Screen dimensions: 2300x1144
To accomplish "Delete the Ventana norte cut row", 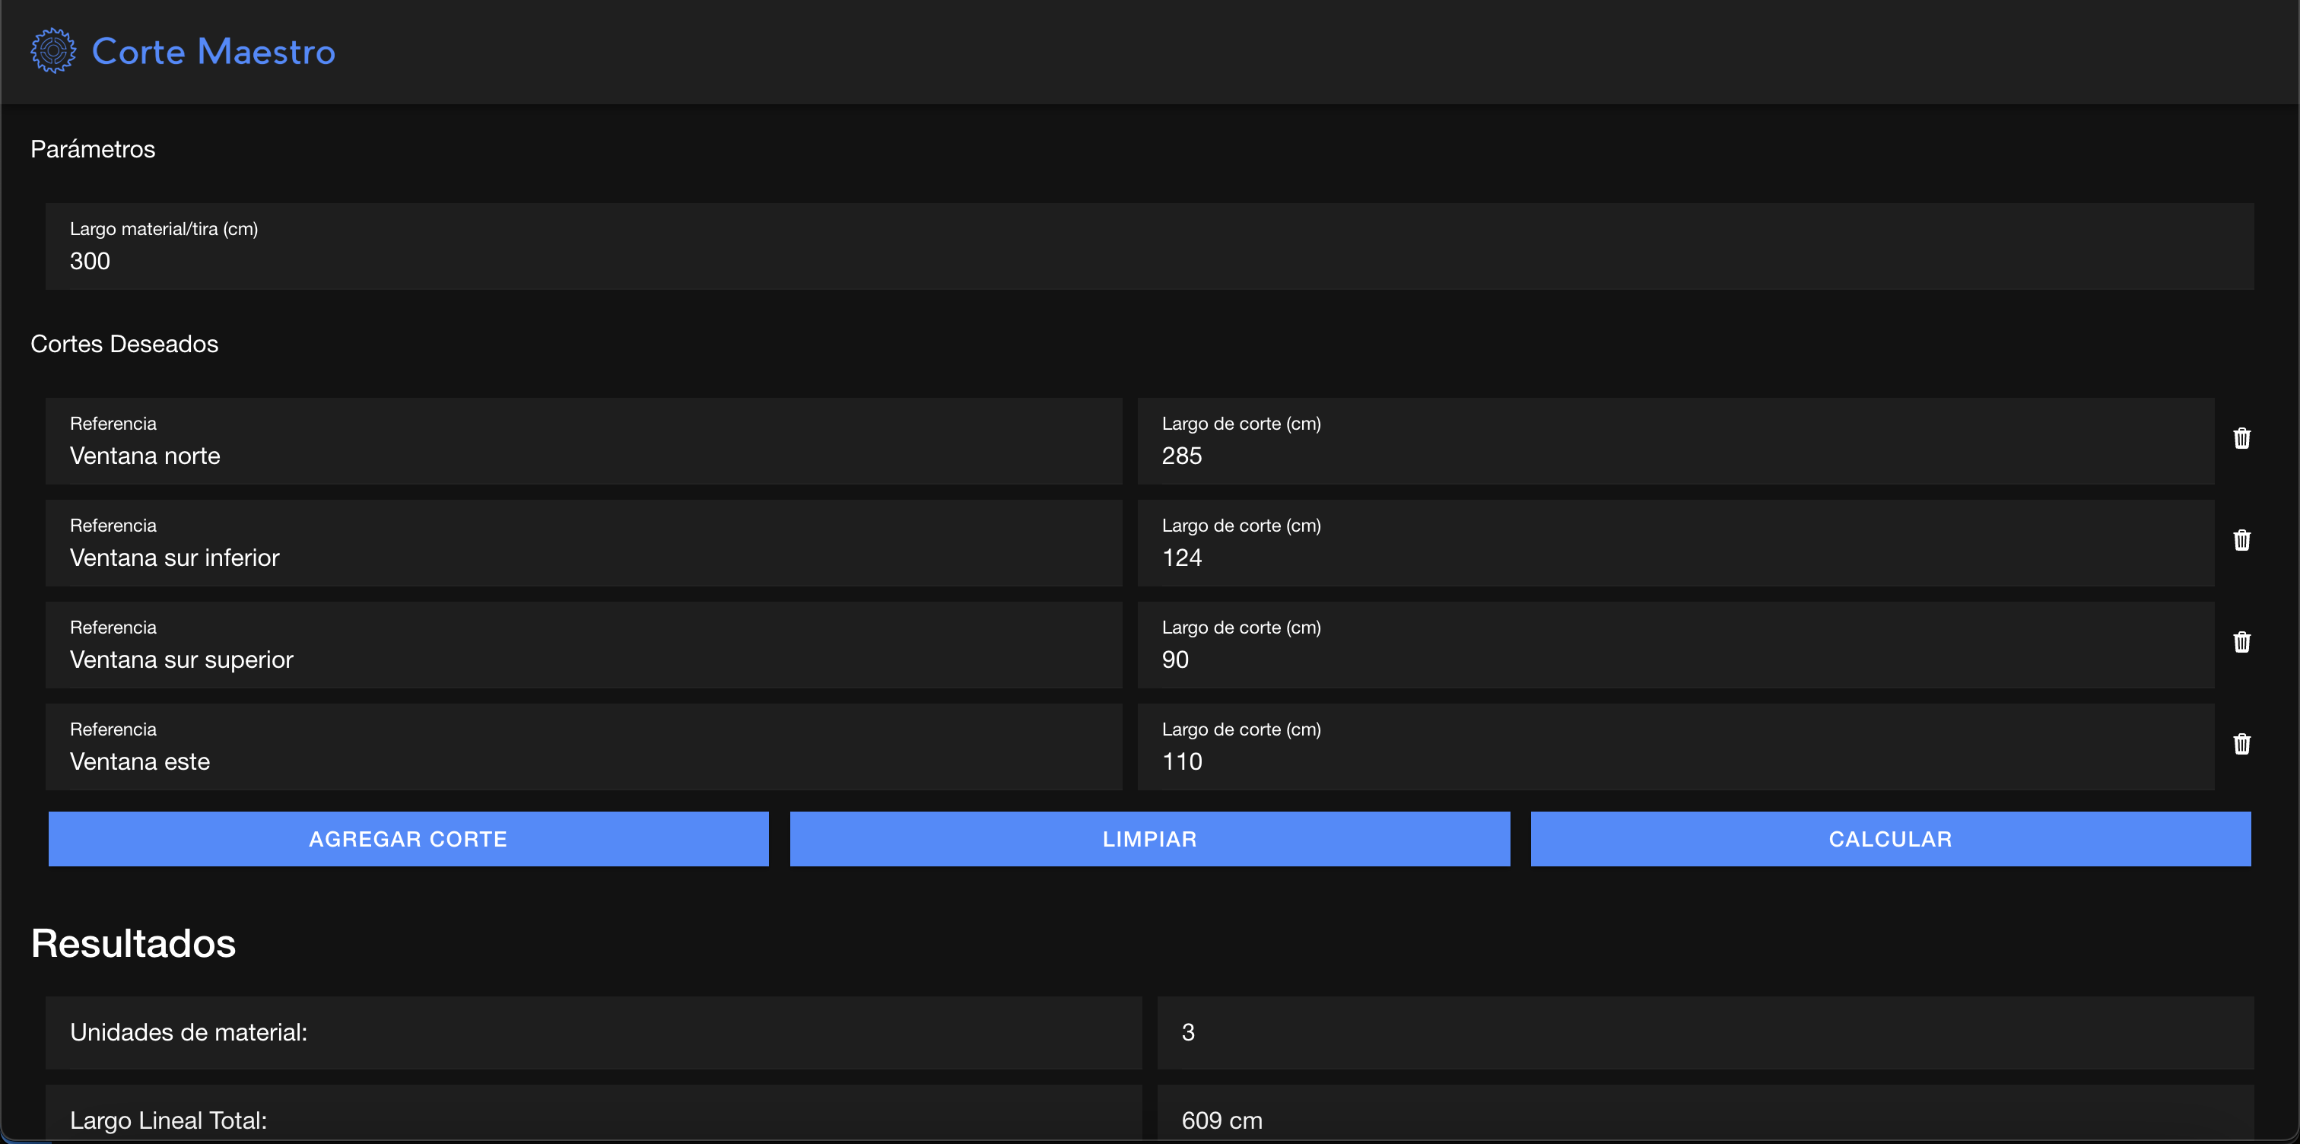I will click(x=2241, y=438).
